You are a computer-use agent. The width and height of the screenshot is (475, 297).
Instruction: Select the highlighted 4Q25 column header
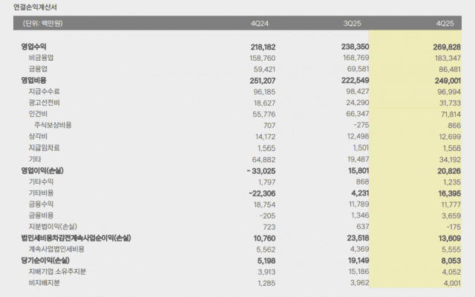click(x=445, y=24)
